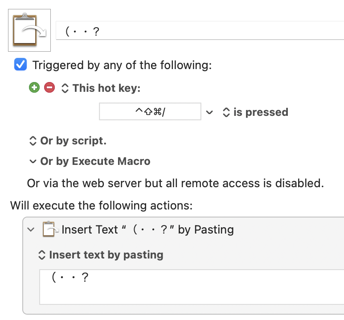Screen dimensions: 344x320
Task: Open the 'Insert text by pasting' menu label
Action: pyautogui.click(x=106, y=255)
